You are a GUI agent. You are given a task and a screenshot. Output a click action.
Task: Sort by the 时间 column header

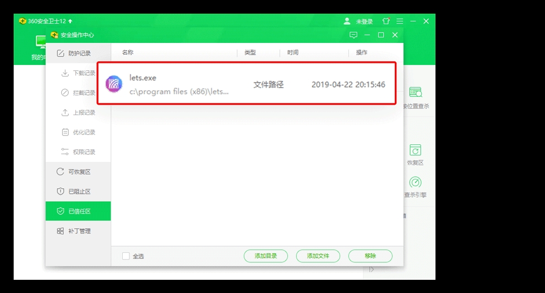[x=293, y=52]
